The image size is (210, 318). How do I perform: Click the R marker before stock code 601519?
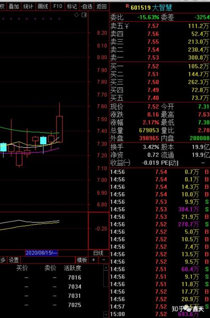coord(127,6)
